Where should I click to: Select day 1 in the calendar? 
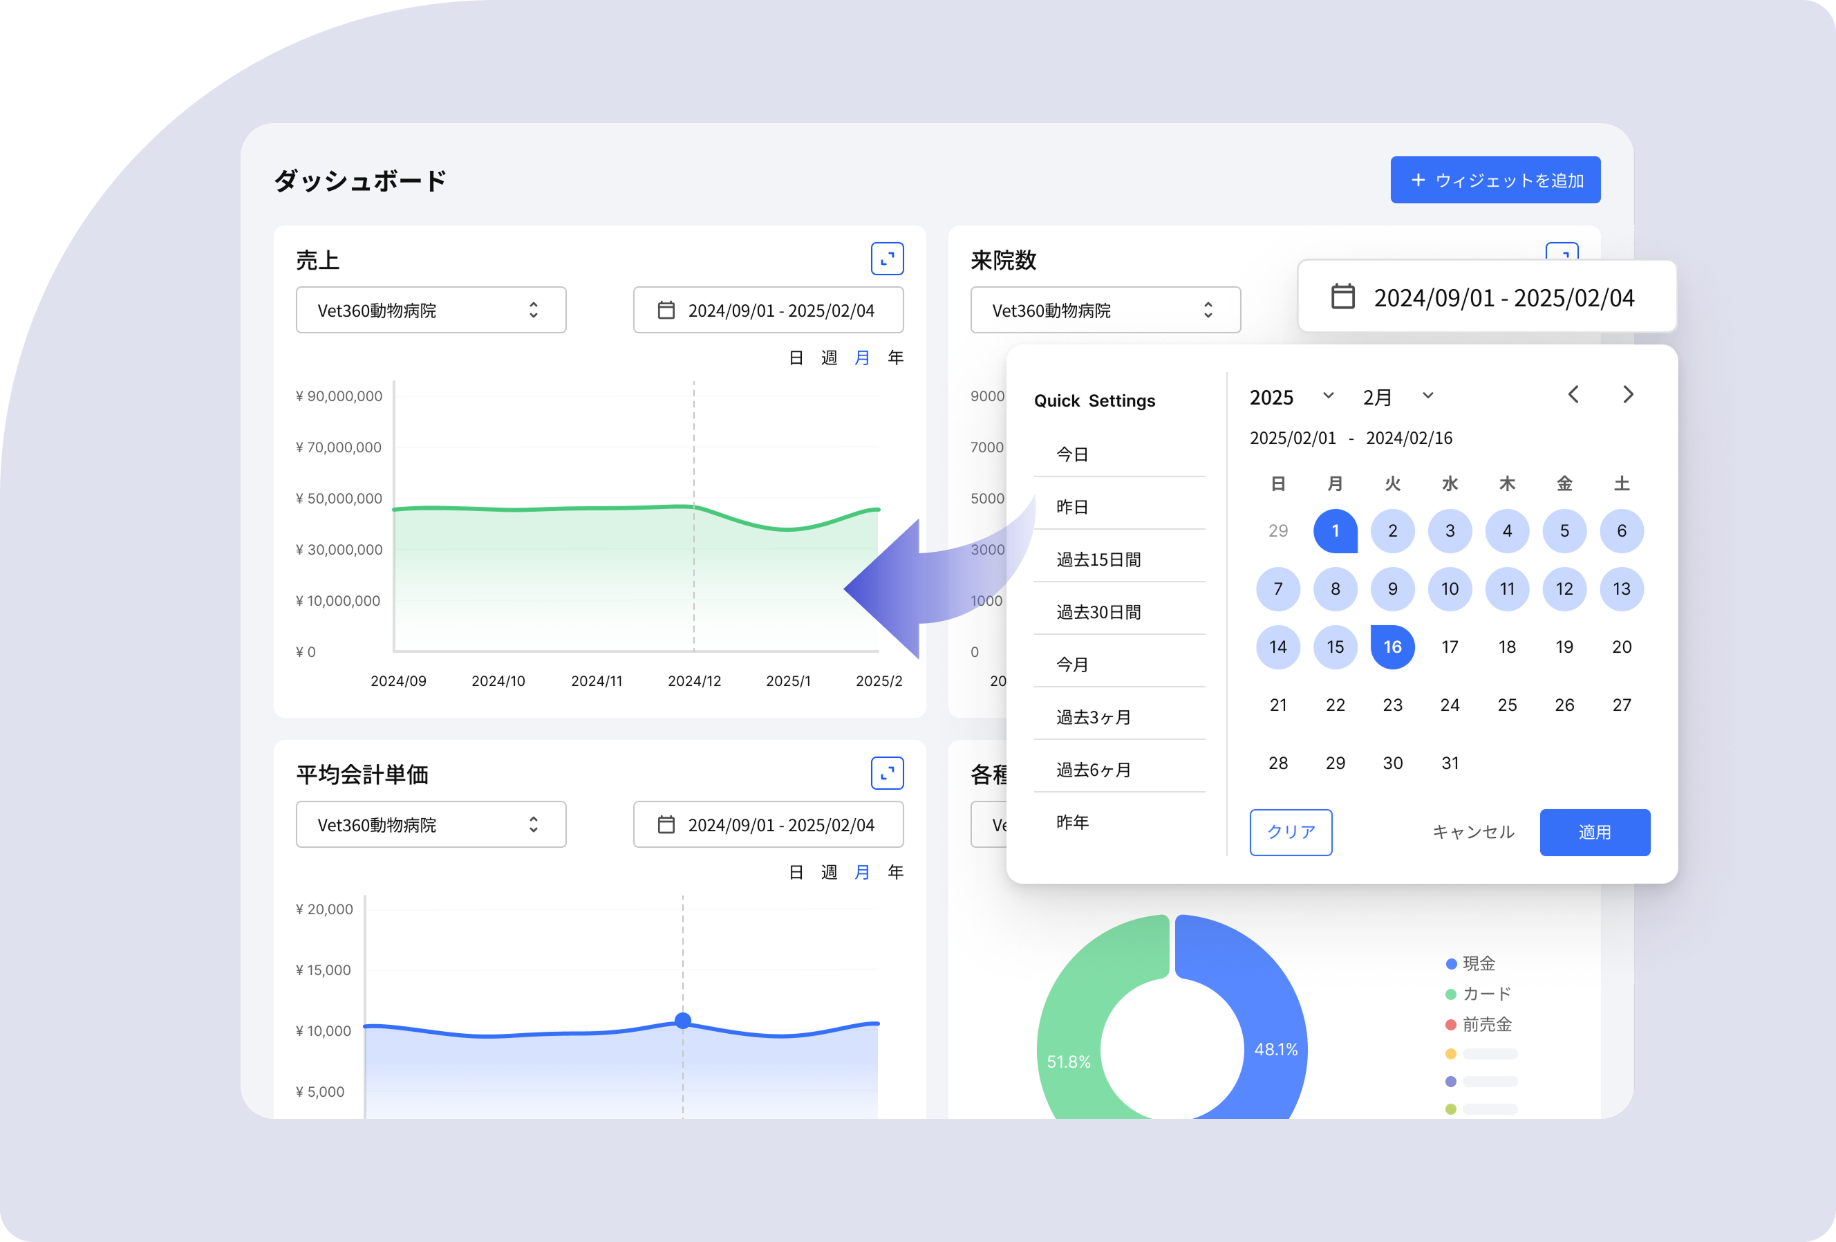(1335, 531)
